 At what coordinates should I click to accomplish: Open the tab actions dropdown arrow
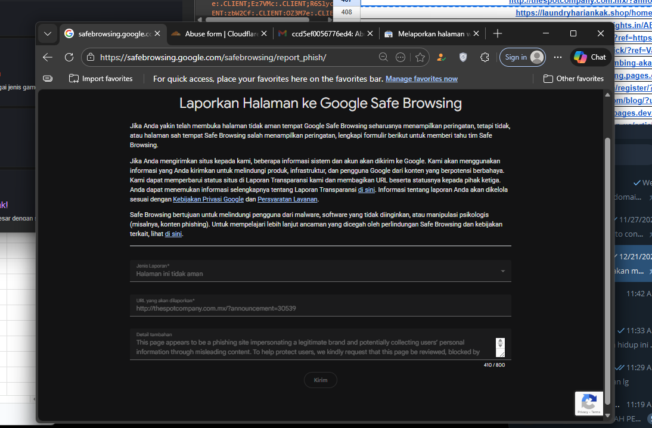tap(48, 34)
